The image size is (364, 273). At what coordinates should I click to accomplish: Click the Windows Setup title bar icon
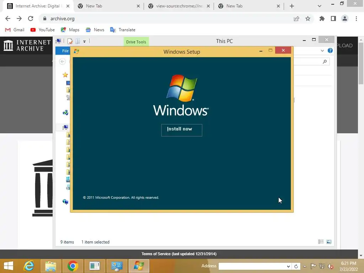(76, 51)
